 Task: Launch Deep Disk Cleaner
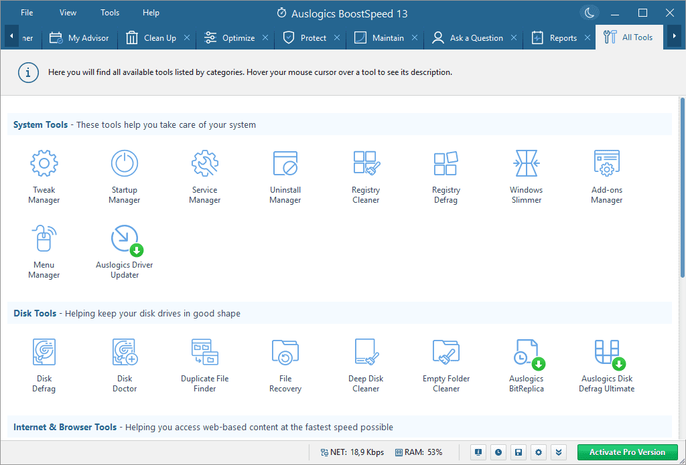pyautogui.click(x=366, y=365)
